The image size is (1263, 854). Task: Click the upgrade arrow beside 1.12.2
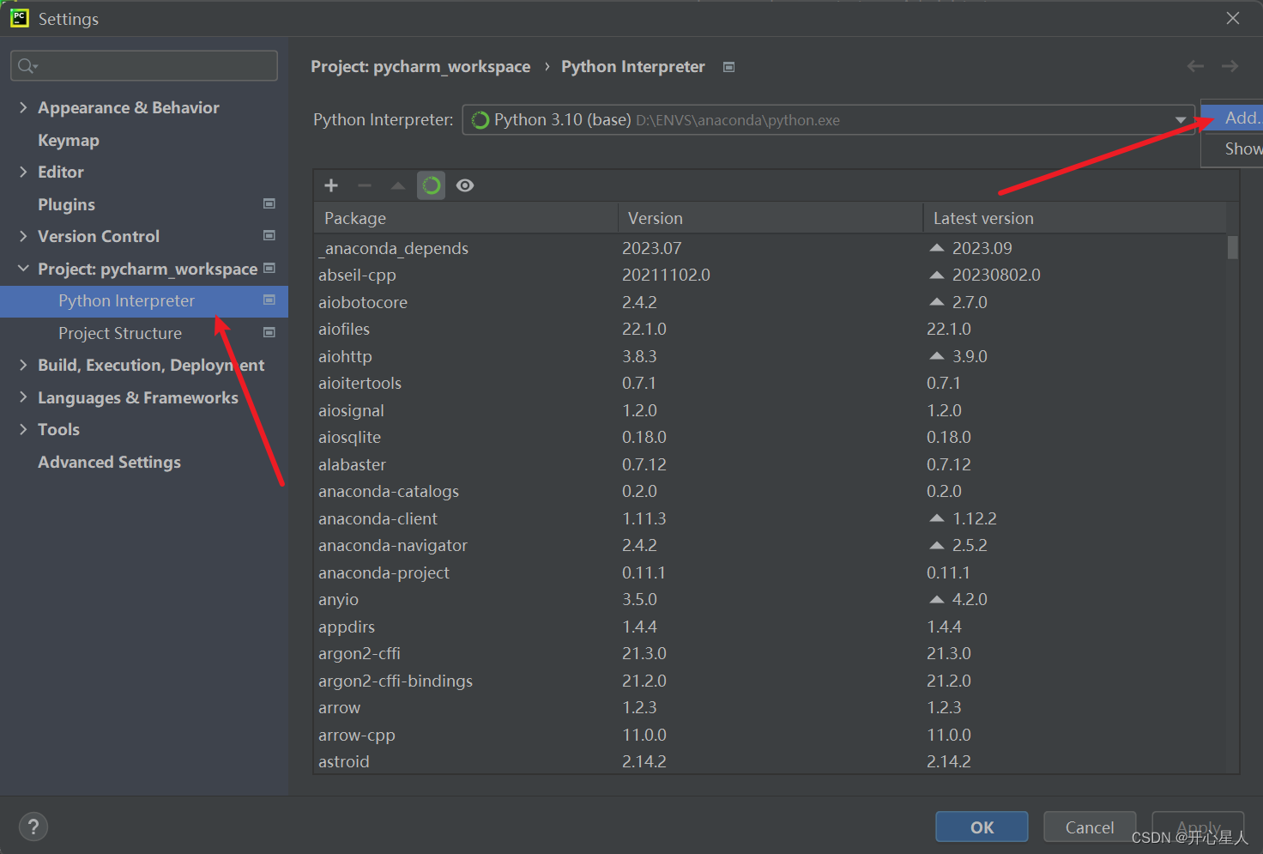(937, 518)
